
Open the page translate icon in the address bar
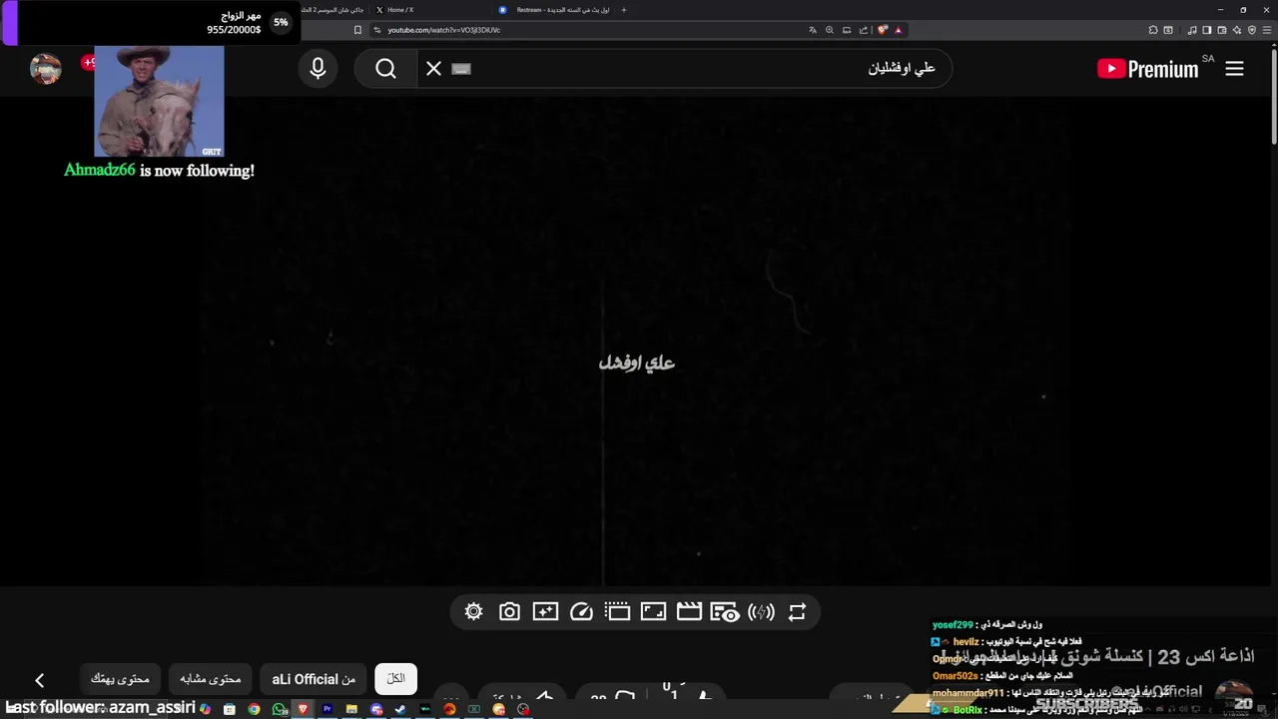(x=812, y=30)
